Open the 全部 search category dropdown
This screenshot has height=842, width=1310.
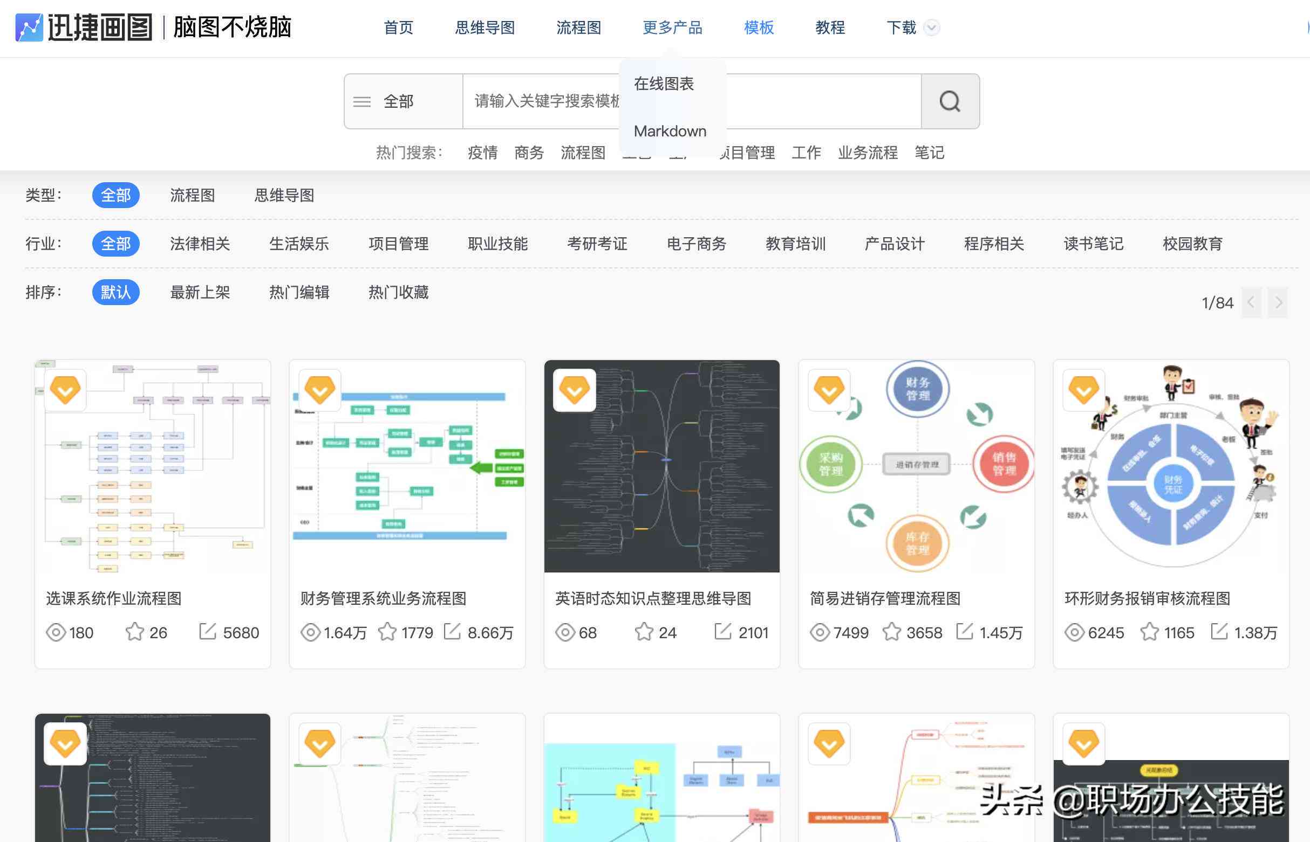(403, 101)
